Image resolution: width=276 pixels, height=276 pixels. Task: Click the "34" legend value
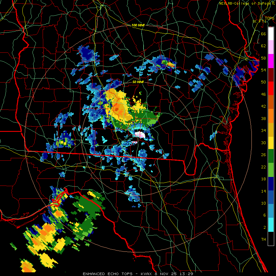(263, 130)
